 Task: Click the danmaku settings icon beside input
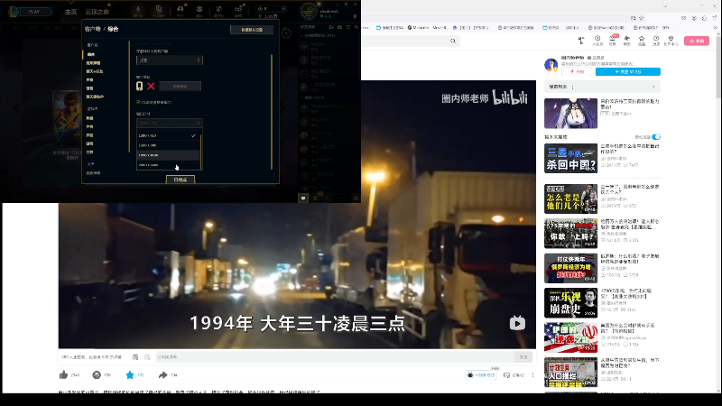(147, 356)
